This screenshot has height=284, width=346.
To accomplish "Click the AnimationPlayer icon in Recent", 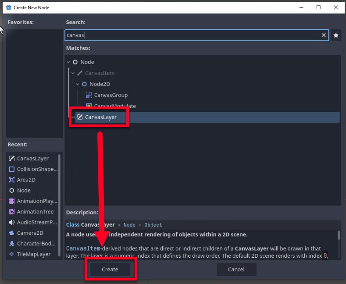I will (x=12, y=201).
